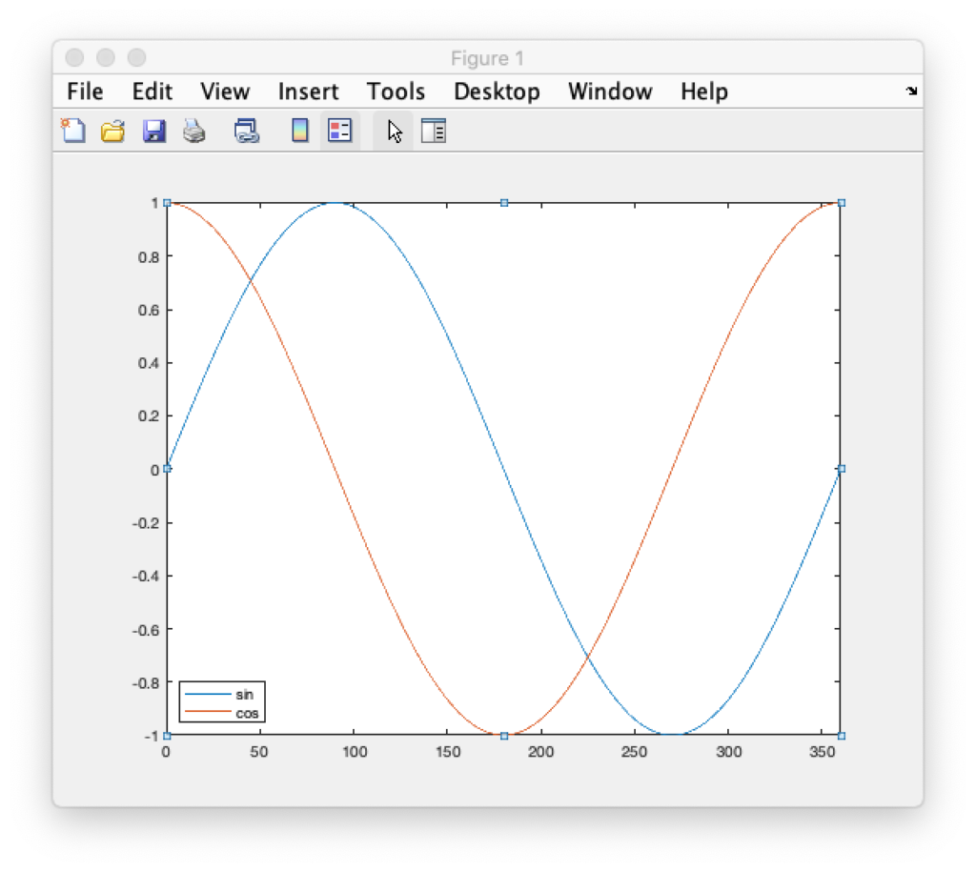Open the File menu
The height and width of the screenshot is (872, 976).
pos(85,91)
